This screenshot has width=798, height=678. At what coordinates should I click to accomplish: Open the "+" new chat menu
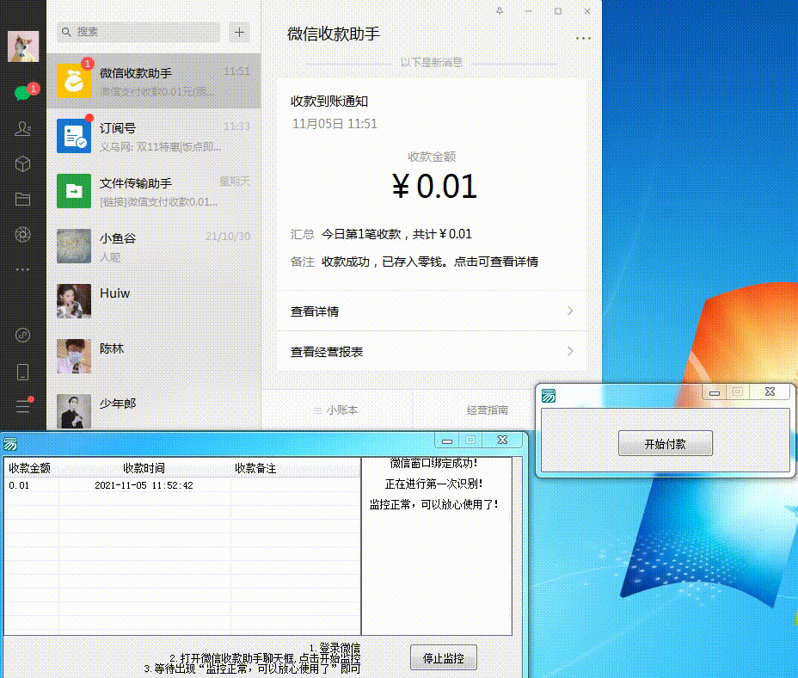point(239,32)
